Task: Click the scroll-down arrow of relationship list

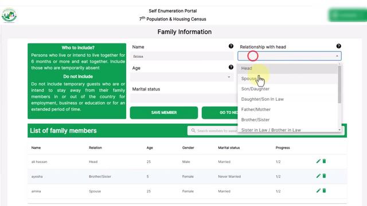Action: tap(339, 130)
